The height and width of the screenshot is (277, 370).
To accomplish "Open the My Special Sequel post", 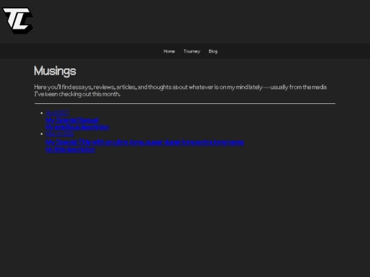I will tap(72, 120).
